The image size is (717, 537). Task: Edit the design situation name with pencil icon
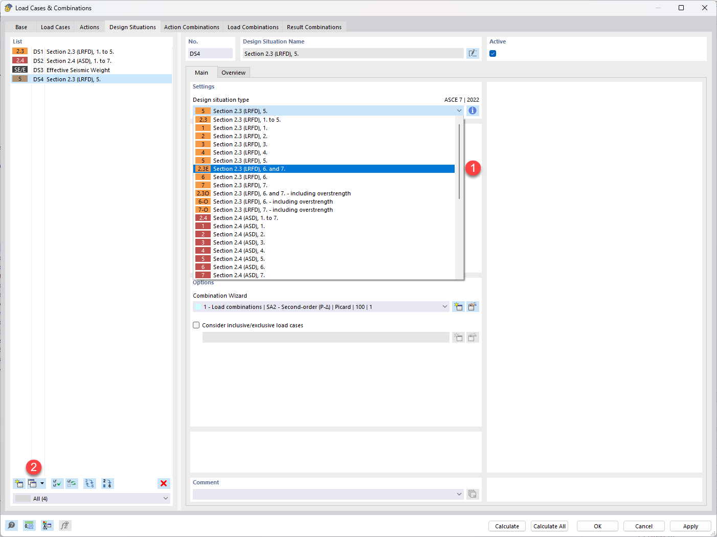473,53
